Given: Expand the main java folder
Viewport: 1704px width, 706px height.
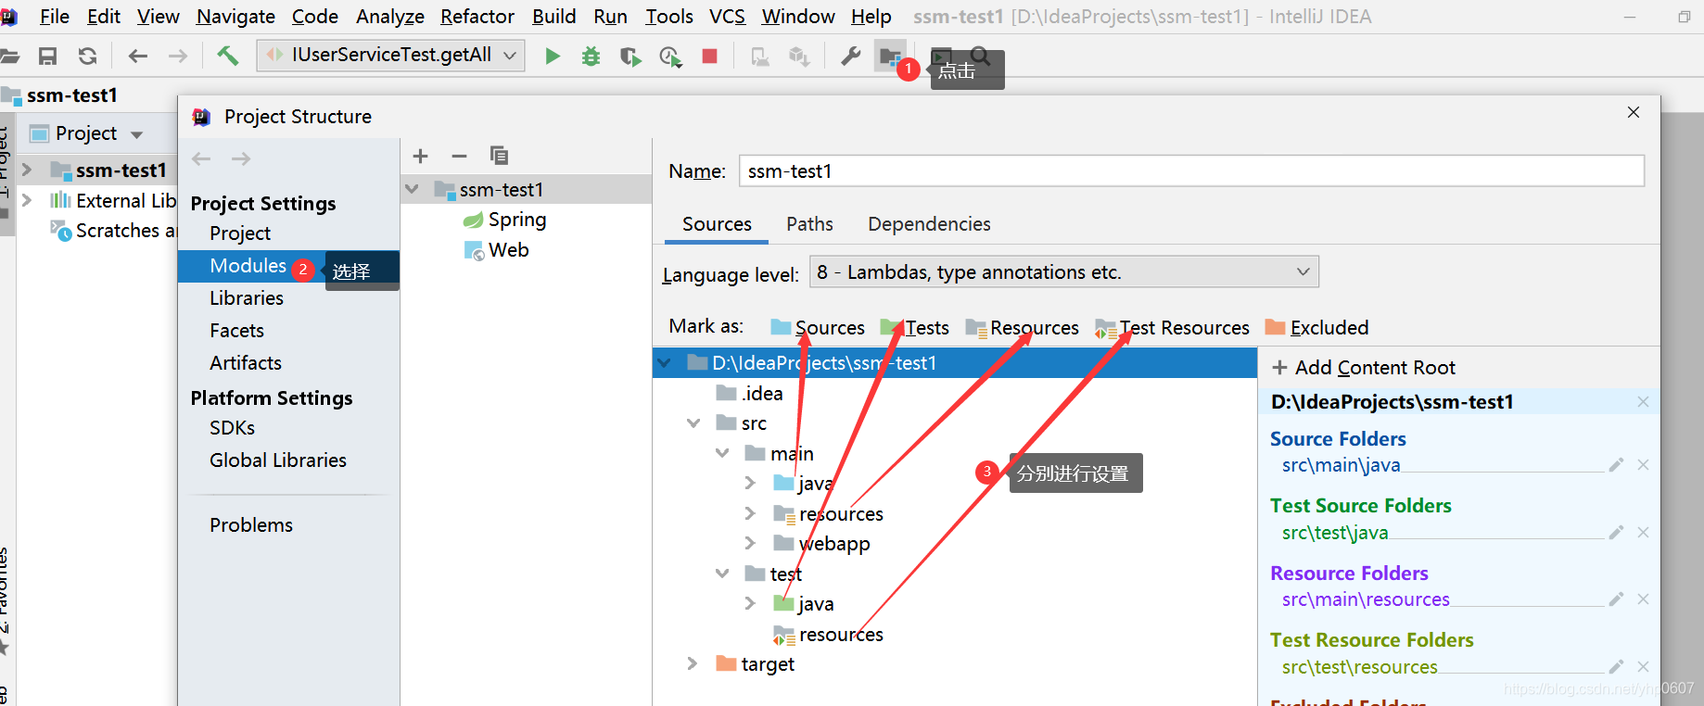Looking at the screenshot, I should (750, 484).
